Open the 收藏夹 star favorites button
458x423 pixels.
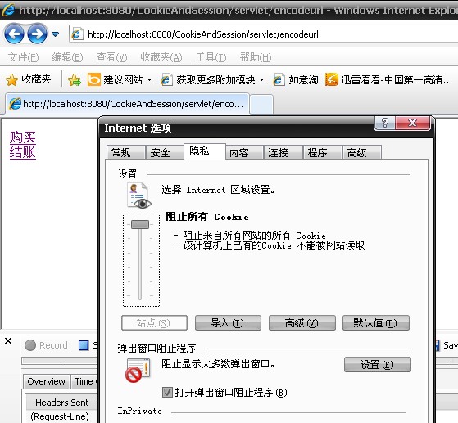29,79
